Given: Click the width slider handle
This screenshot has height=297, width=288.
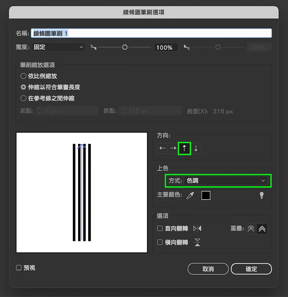Looking at the screenshot, I should pos(125,47).
